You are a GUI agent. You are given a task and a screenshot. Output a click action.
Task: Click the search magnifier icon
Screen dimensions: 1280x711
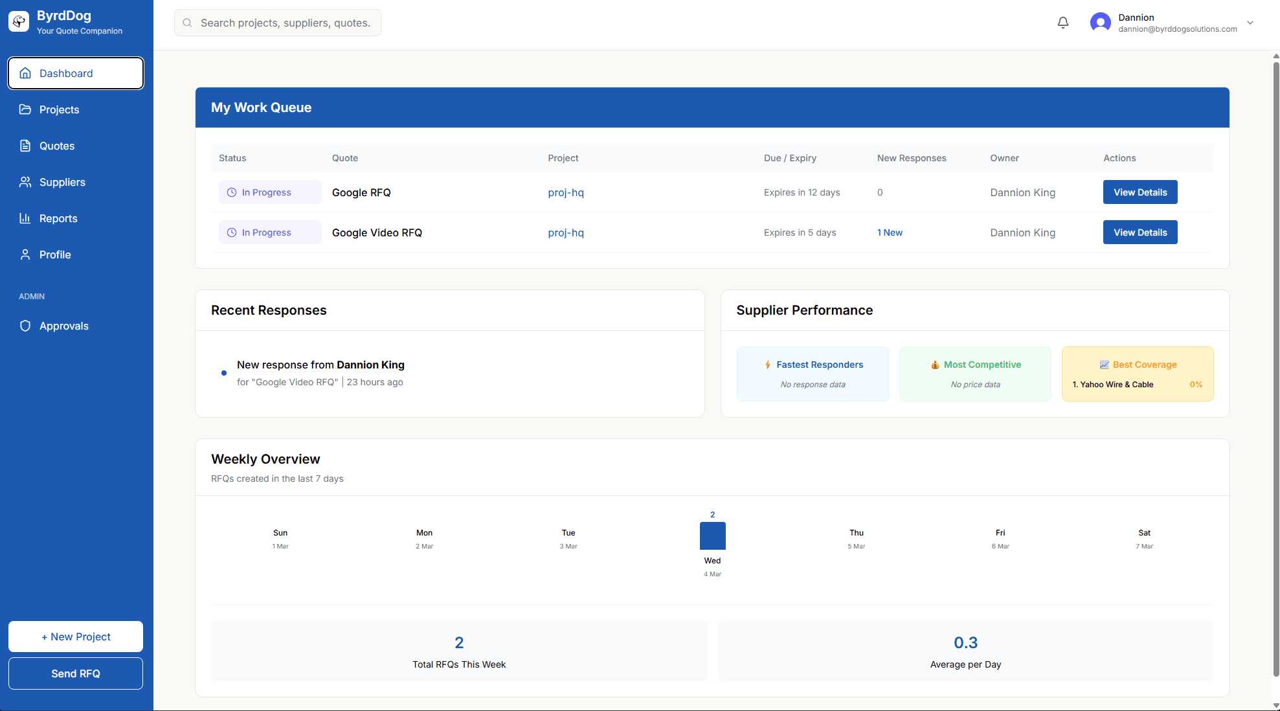click(x=187, y=23)
